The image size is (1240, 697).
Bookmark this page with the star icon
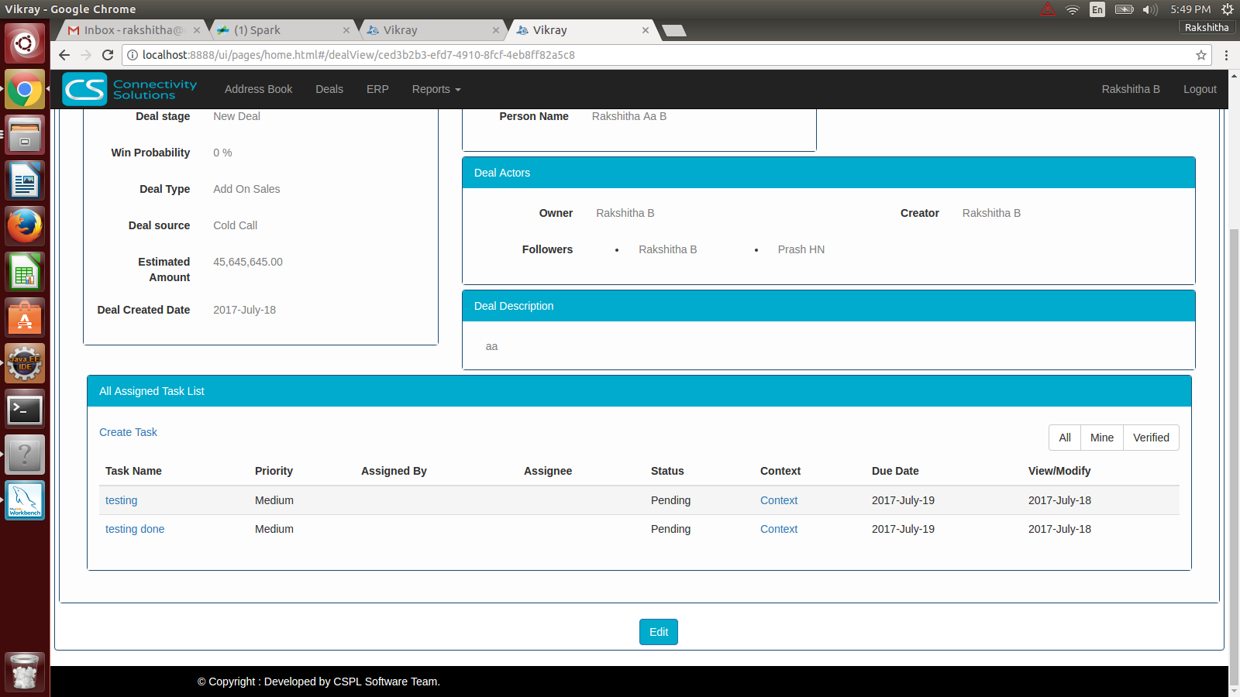pos(1201,55)
